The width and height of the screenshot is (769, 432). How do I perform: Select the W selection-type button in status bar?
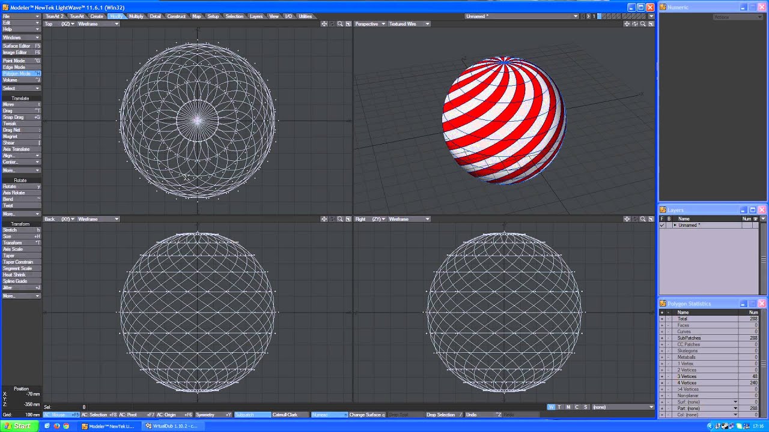[551, 407]
